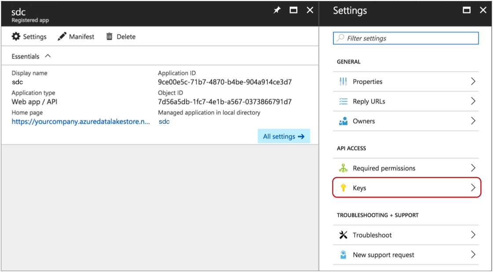This screenshot has width=493, height=272.
Task: Open the Reply URLs menu entry
Action: (369, 101)
